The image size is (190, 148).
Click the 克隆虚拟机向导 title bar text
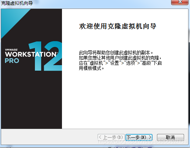pos(17,3)
